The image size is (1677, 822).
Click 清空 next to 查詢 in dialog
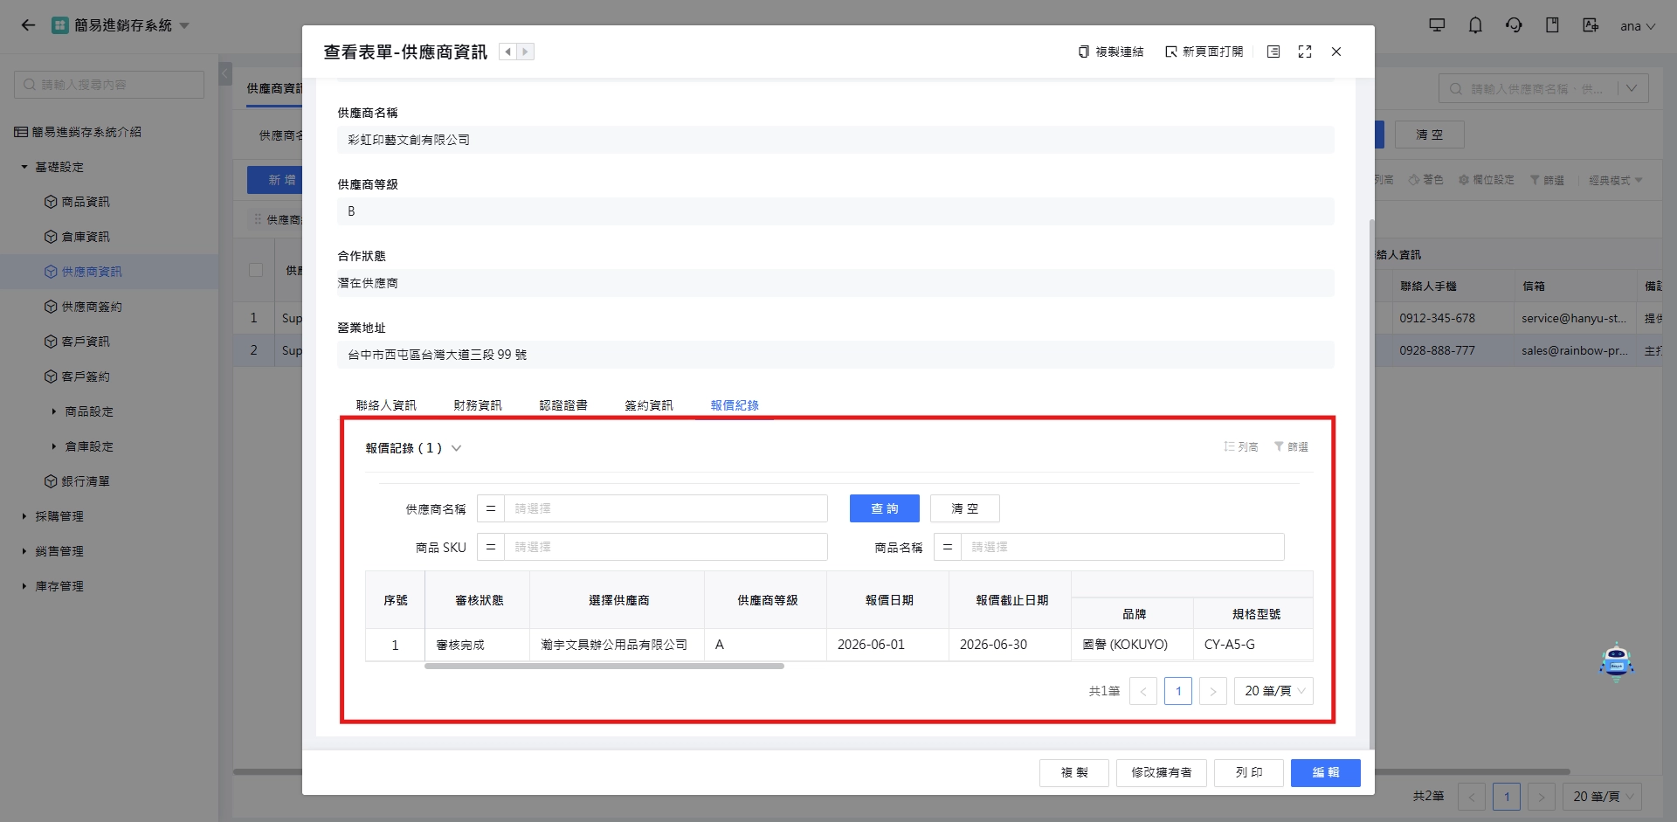tap(965, 508)
